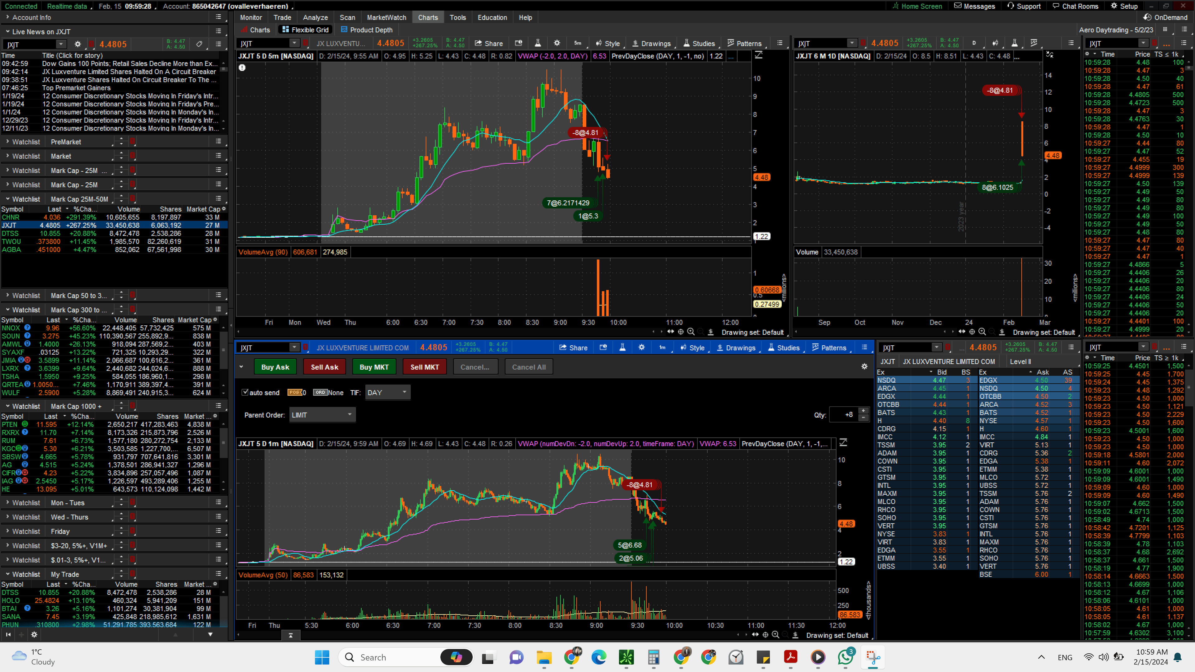Image resolution: width=1195 pixels, height=672 pixels.
Task: Open chart settings gear on 5m chart
Action: coord(557,43)
